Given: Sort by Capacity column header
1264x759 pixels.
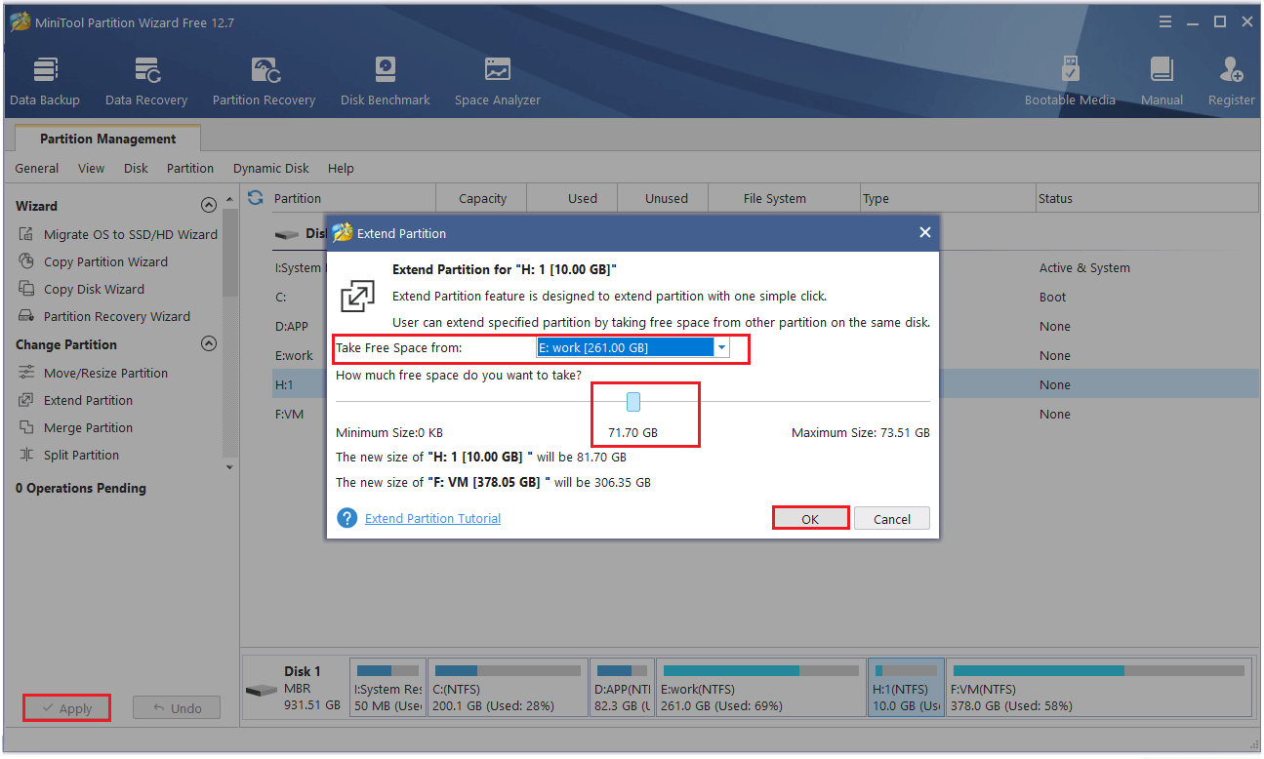Looking at the screenshot, I should click(482, 198).
